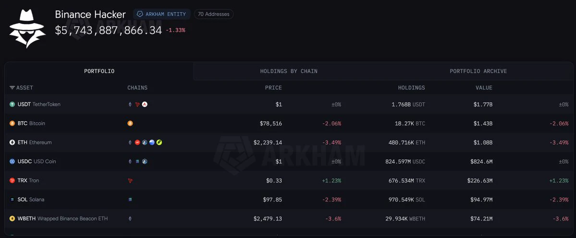The image size is (576, 238).
Task: Click the $1.77B value cell
Action: 483,104
